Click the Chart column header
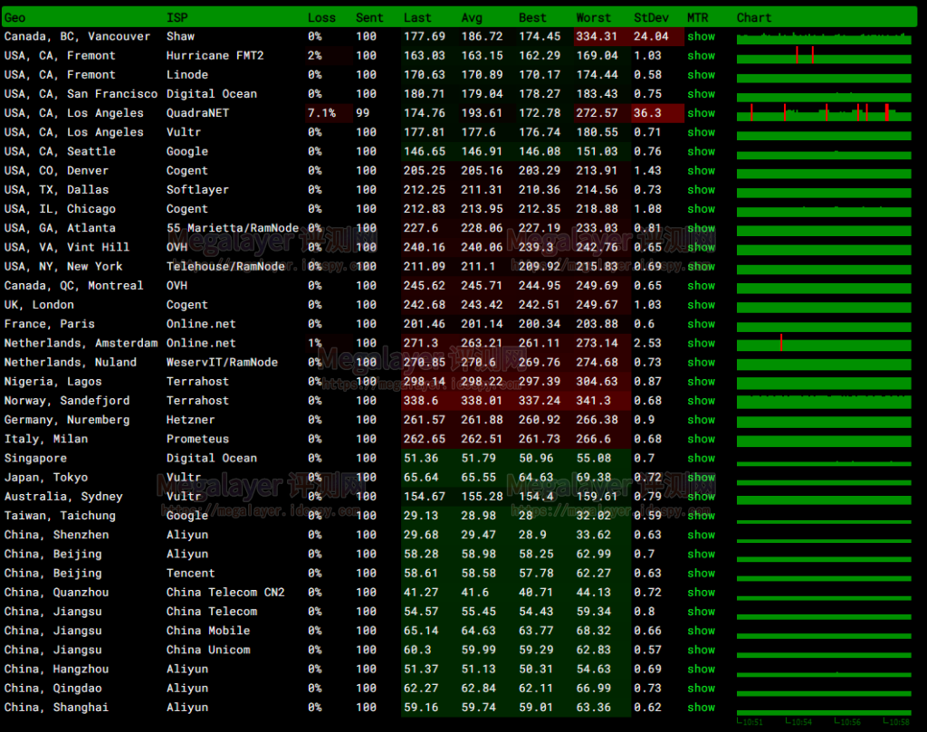The image size is (927, 732). 754,18
